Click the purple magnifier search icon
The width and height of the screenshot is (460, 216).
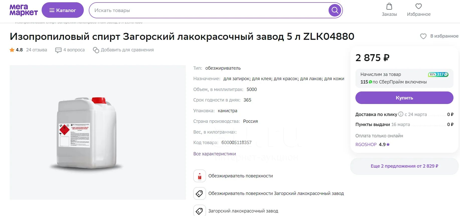[x=335, y=10]
